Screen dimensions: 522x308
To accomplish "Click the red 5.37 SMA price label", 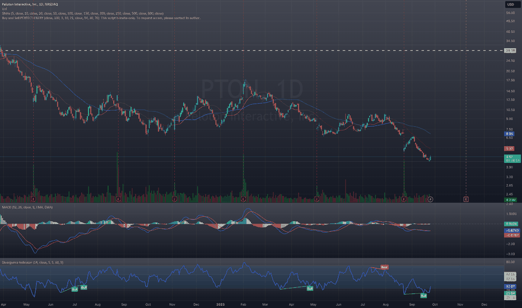I will point(509,148).
